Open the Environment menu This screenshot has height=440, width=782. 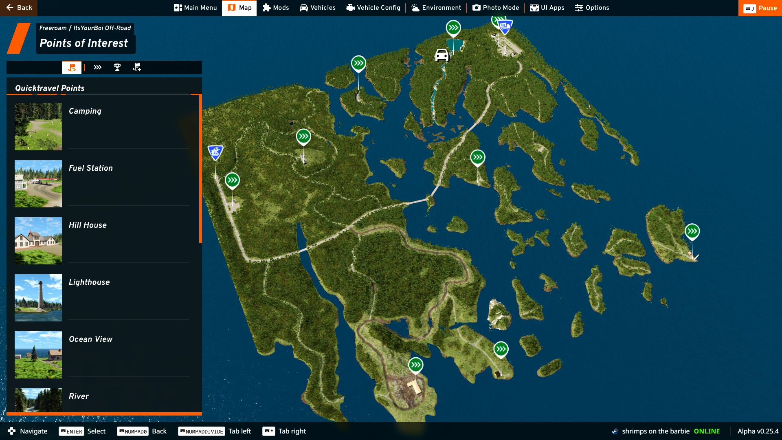tap(436, 8)
